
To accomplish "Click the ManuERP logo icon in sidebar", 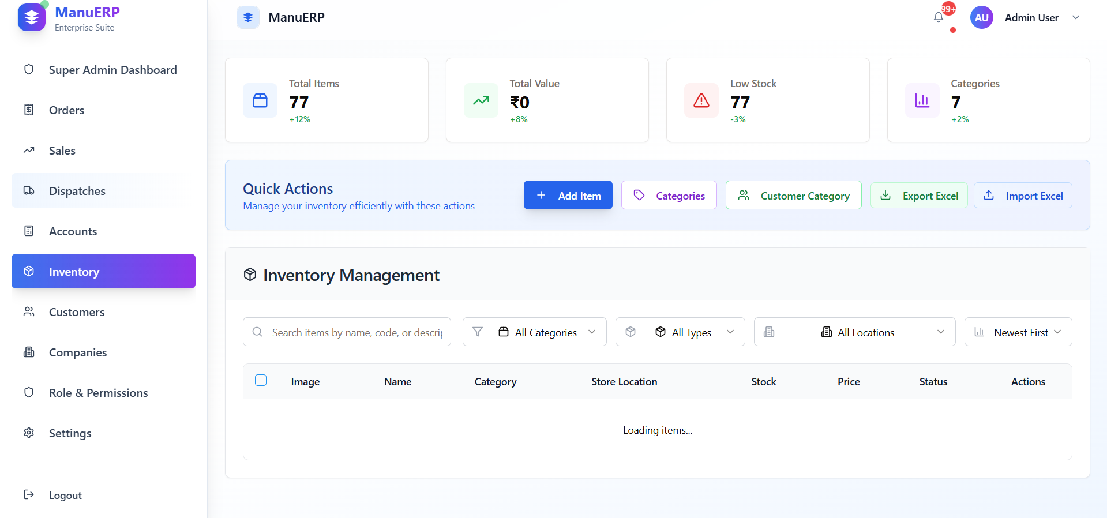I will pos(32,17).
